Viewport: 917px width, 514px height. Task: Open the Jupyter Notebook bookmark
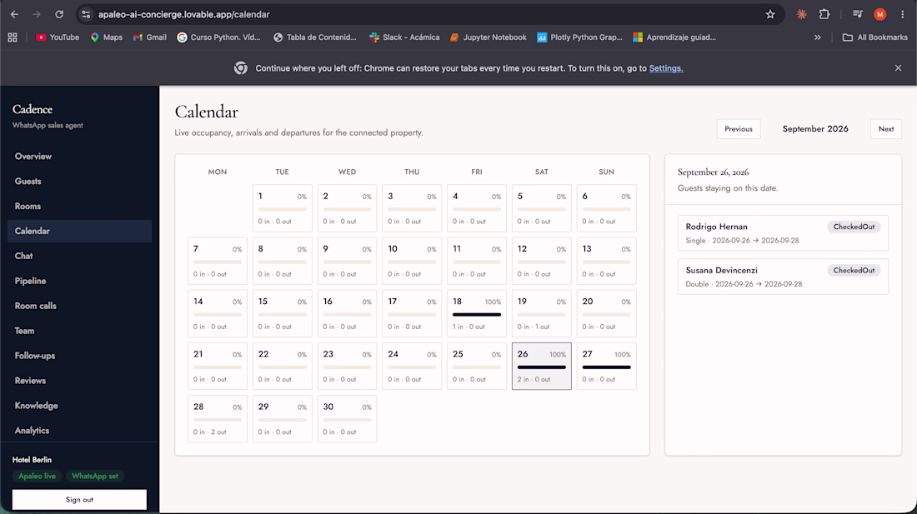489,37
